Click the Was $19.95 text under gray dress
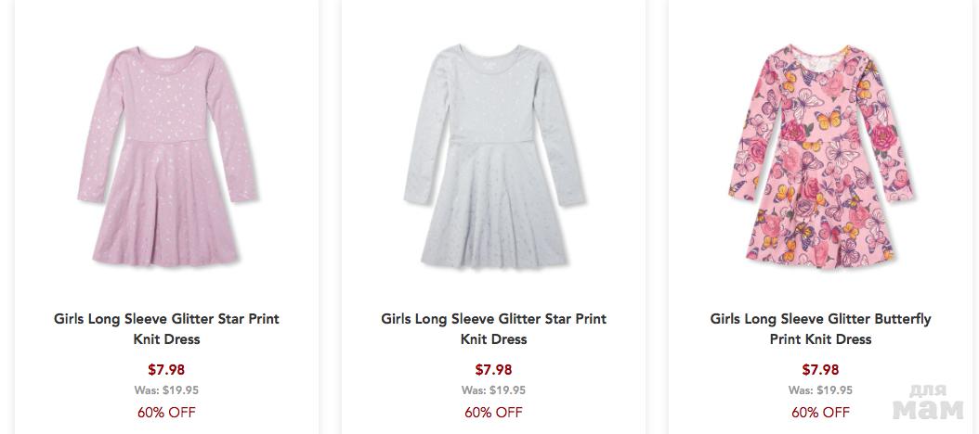The image size is (979, 434). pos(493,390)
